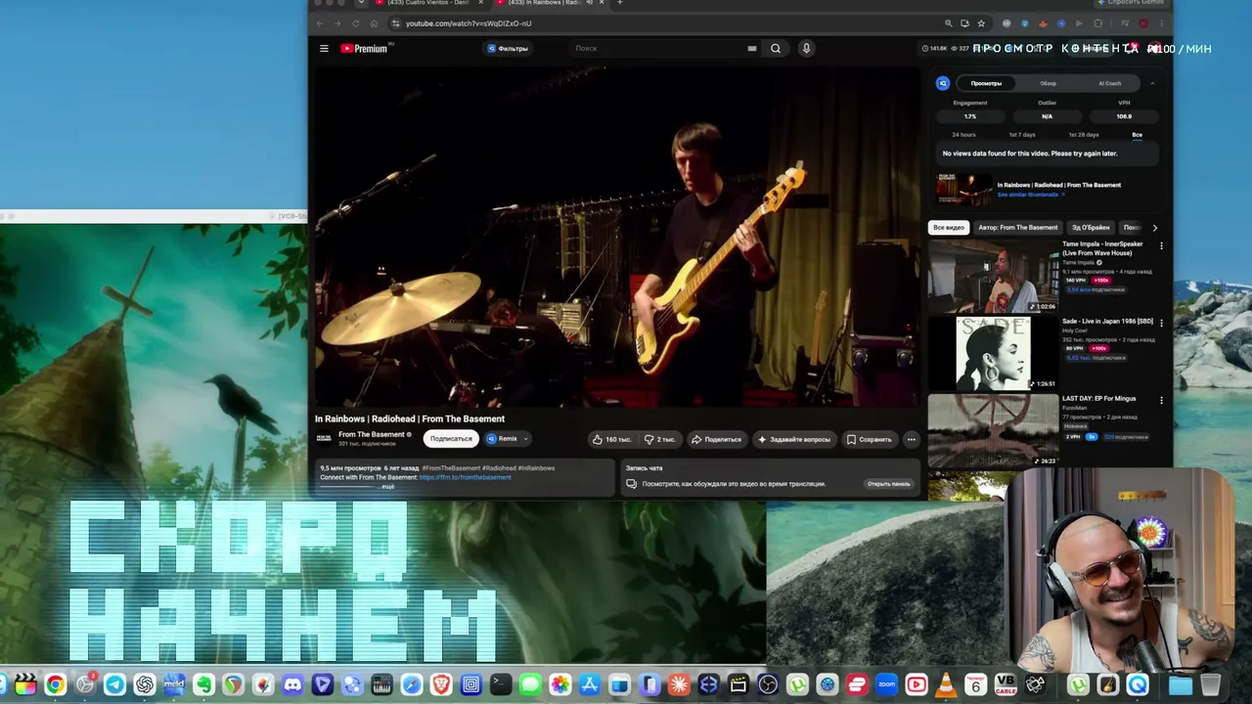Open the LAST DAY: EP For Mingus thumbnail
The image size is (1252, 704).
993,430
